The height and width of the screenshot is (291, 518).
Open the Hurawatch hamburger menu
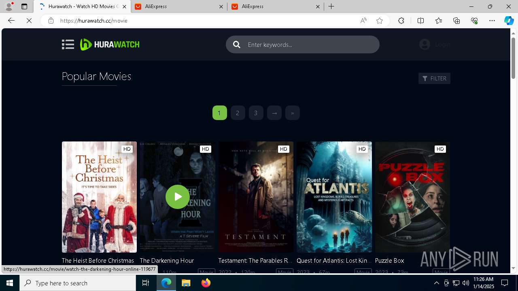click(x=68, y=44)
